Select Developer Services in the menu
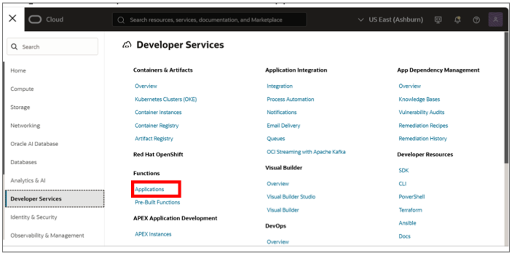This screenshot has height=253, width=511. pos(55,199)
